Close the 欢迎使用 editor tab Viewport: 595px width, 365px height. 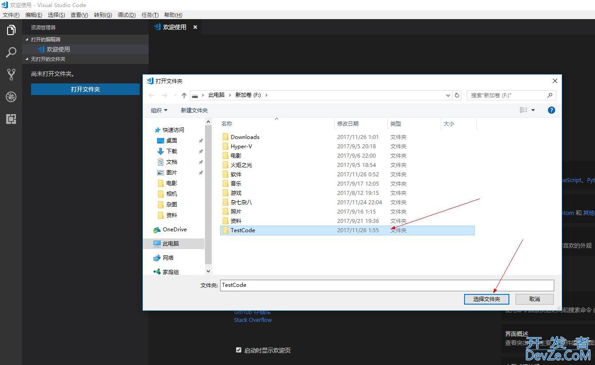coord(195,27)
